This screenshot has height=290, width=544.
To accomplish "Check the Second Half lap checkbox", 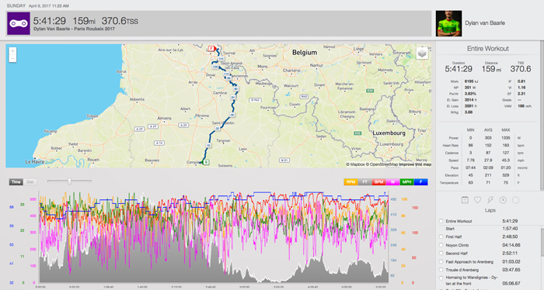I will 441,254.
